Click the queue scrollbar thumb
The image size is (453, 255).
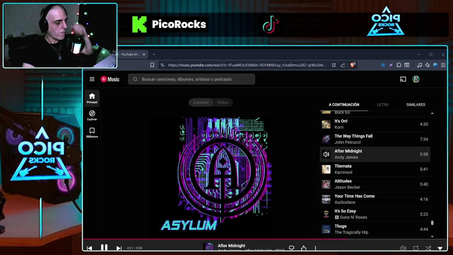[432, 223]
